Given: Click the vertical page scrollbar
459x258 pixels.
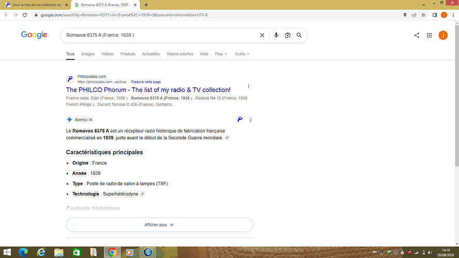Looking at the screenshot, I should pyautogui.click(x=456, y=96).
